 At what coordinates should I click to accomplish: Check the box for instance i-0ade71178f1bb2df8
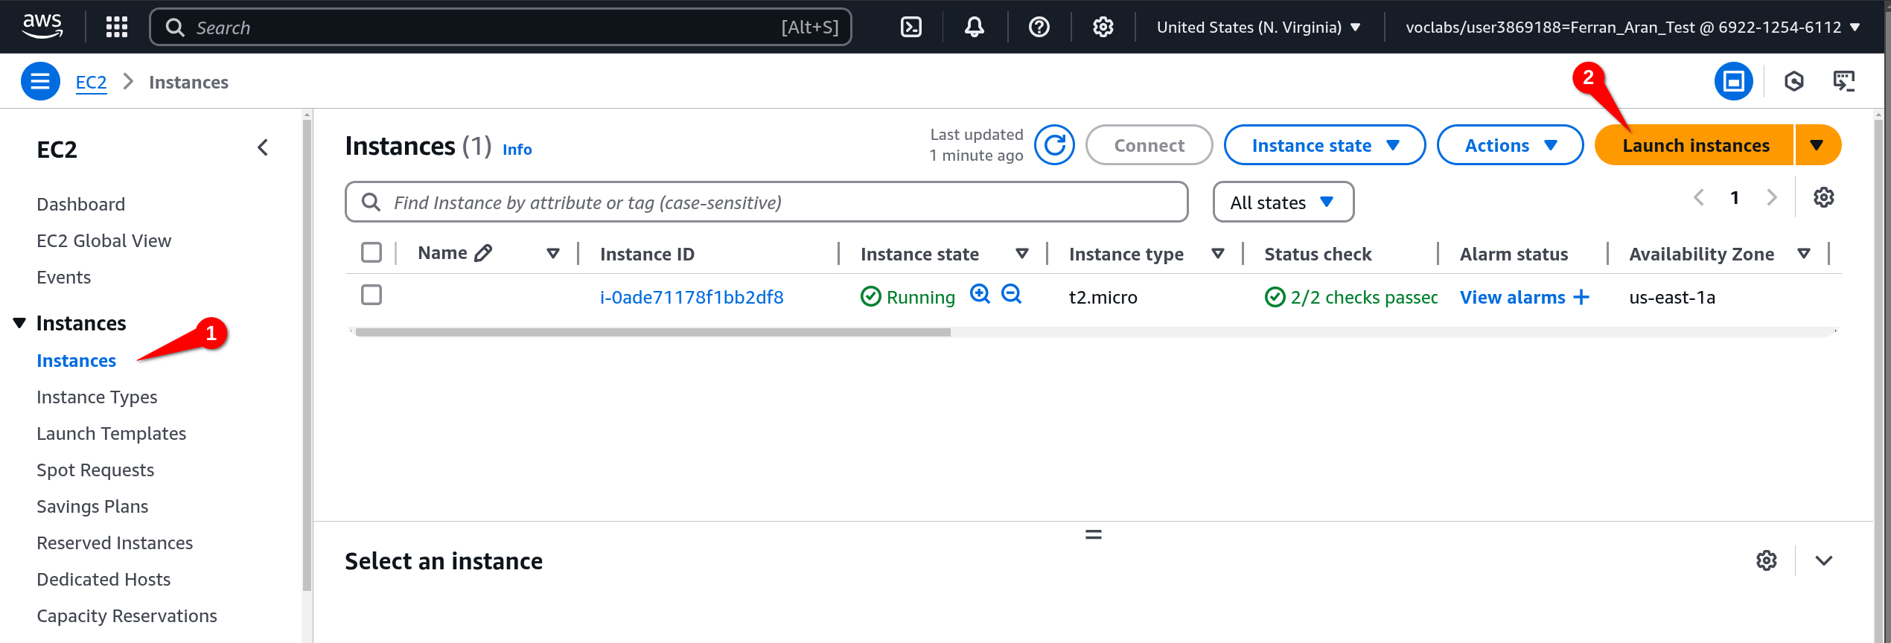pos(371,295)
